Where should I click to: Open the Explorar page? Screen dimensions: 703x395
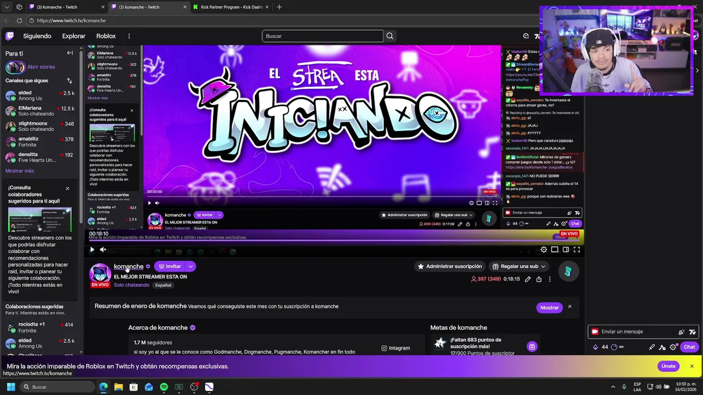coord(74,36)
